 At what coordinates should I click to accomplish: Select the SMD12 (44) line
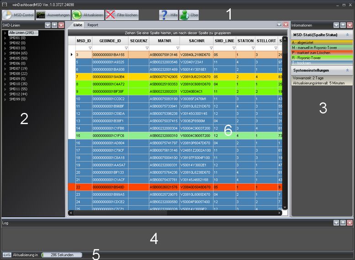[18, 94]
